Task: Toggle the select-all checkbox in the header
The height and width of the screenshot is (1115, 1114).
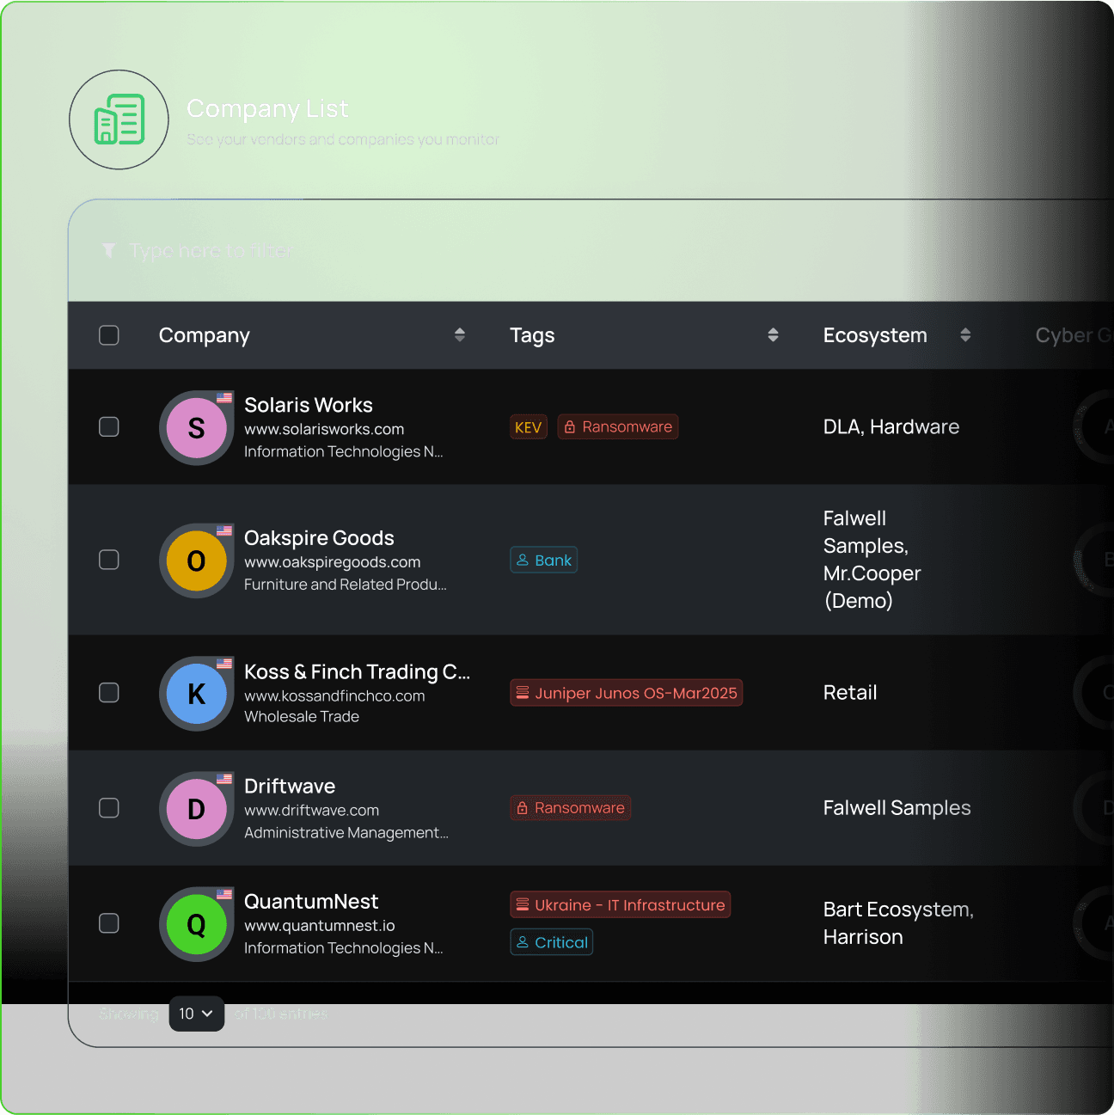Action: click(x=109, y=335)
